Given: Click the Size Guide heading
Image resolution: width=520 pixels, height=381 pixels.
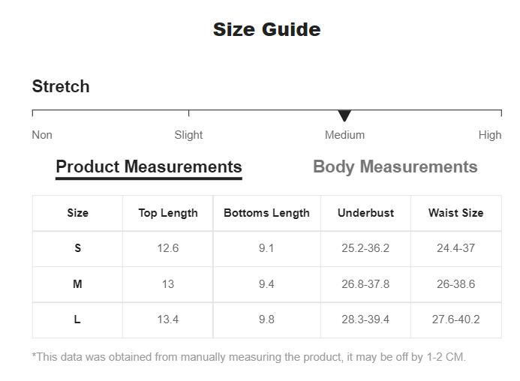Looking at the screenshot, I should 266,29.
